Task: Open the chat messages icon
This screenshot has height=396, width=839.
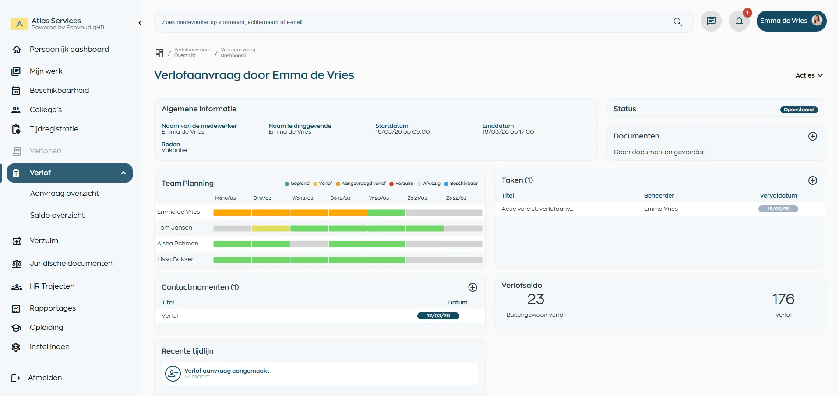Action: point(711,21)
